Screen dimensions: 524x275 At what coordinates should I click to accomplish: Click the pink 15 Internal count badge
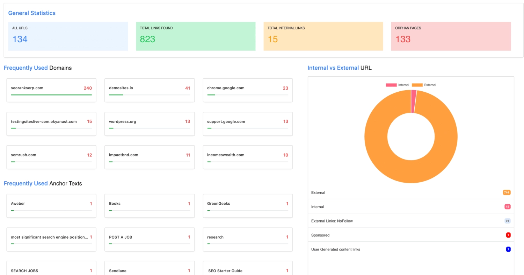(507, 207)
